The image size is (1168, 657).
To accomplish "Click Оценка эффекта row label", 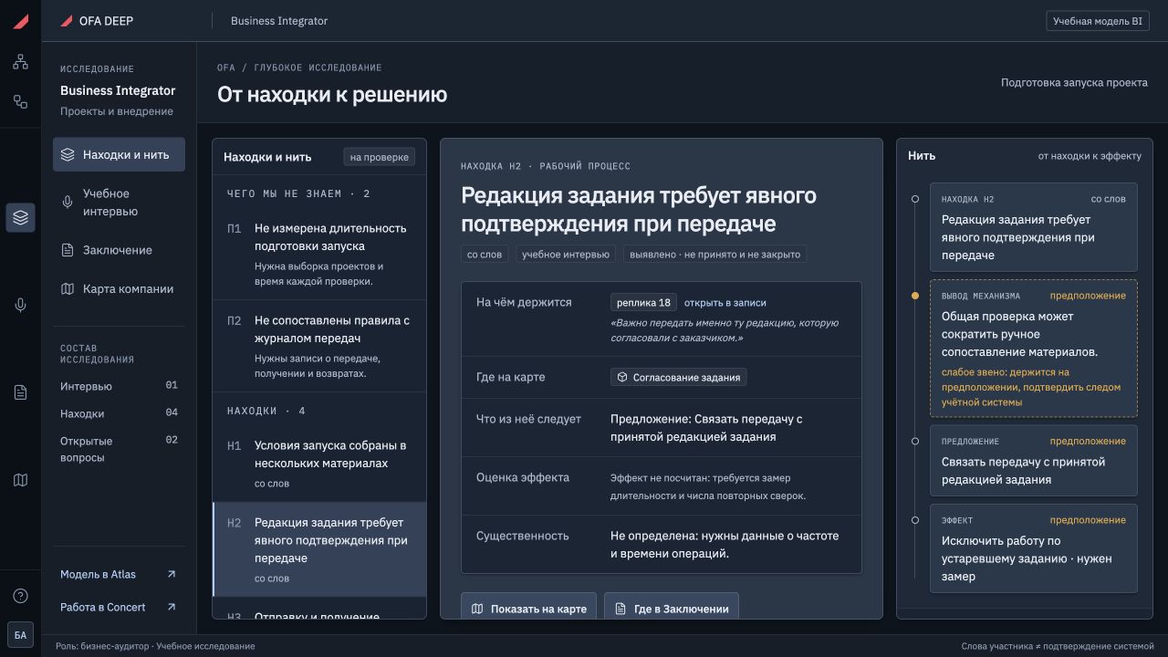I will (x=523, y=477).
